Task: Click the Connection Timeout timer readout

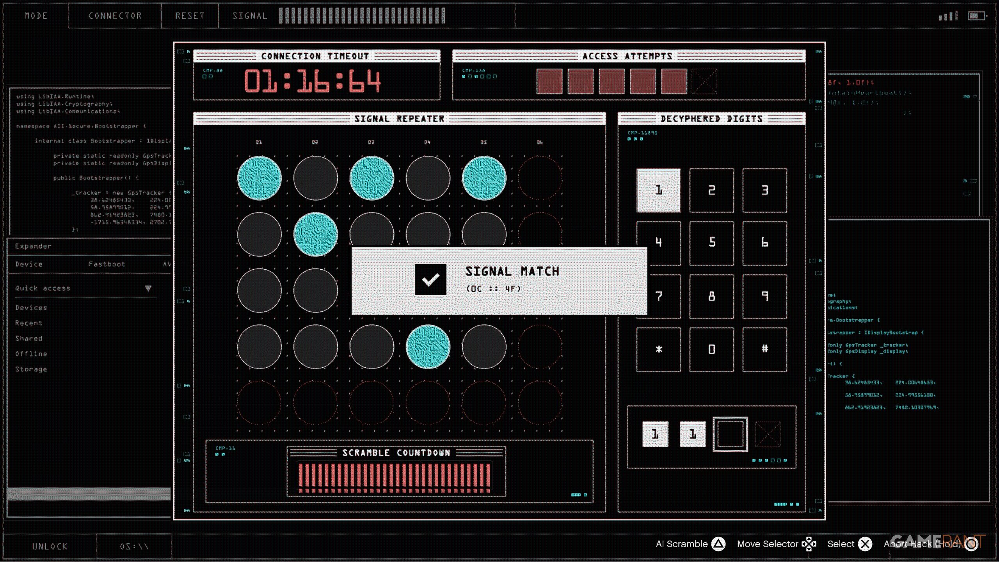Action: pyautogui.click(x=312, y=81)
